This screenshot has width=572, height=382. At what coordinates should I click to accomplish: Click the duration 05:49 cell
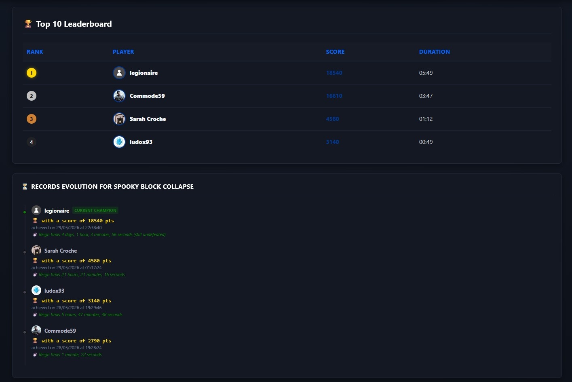pos(426,73)
